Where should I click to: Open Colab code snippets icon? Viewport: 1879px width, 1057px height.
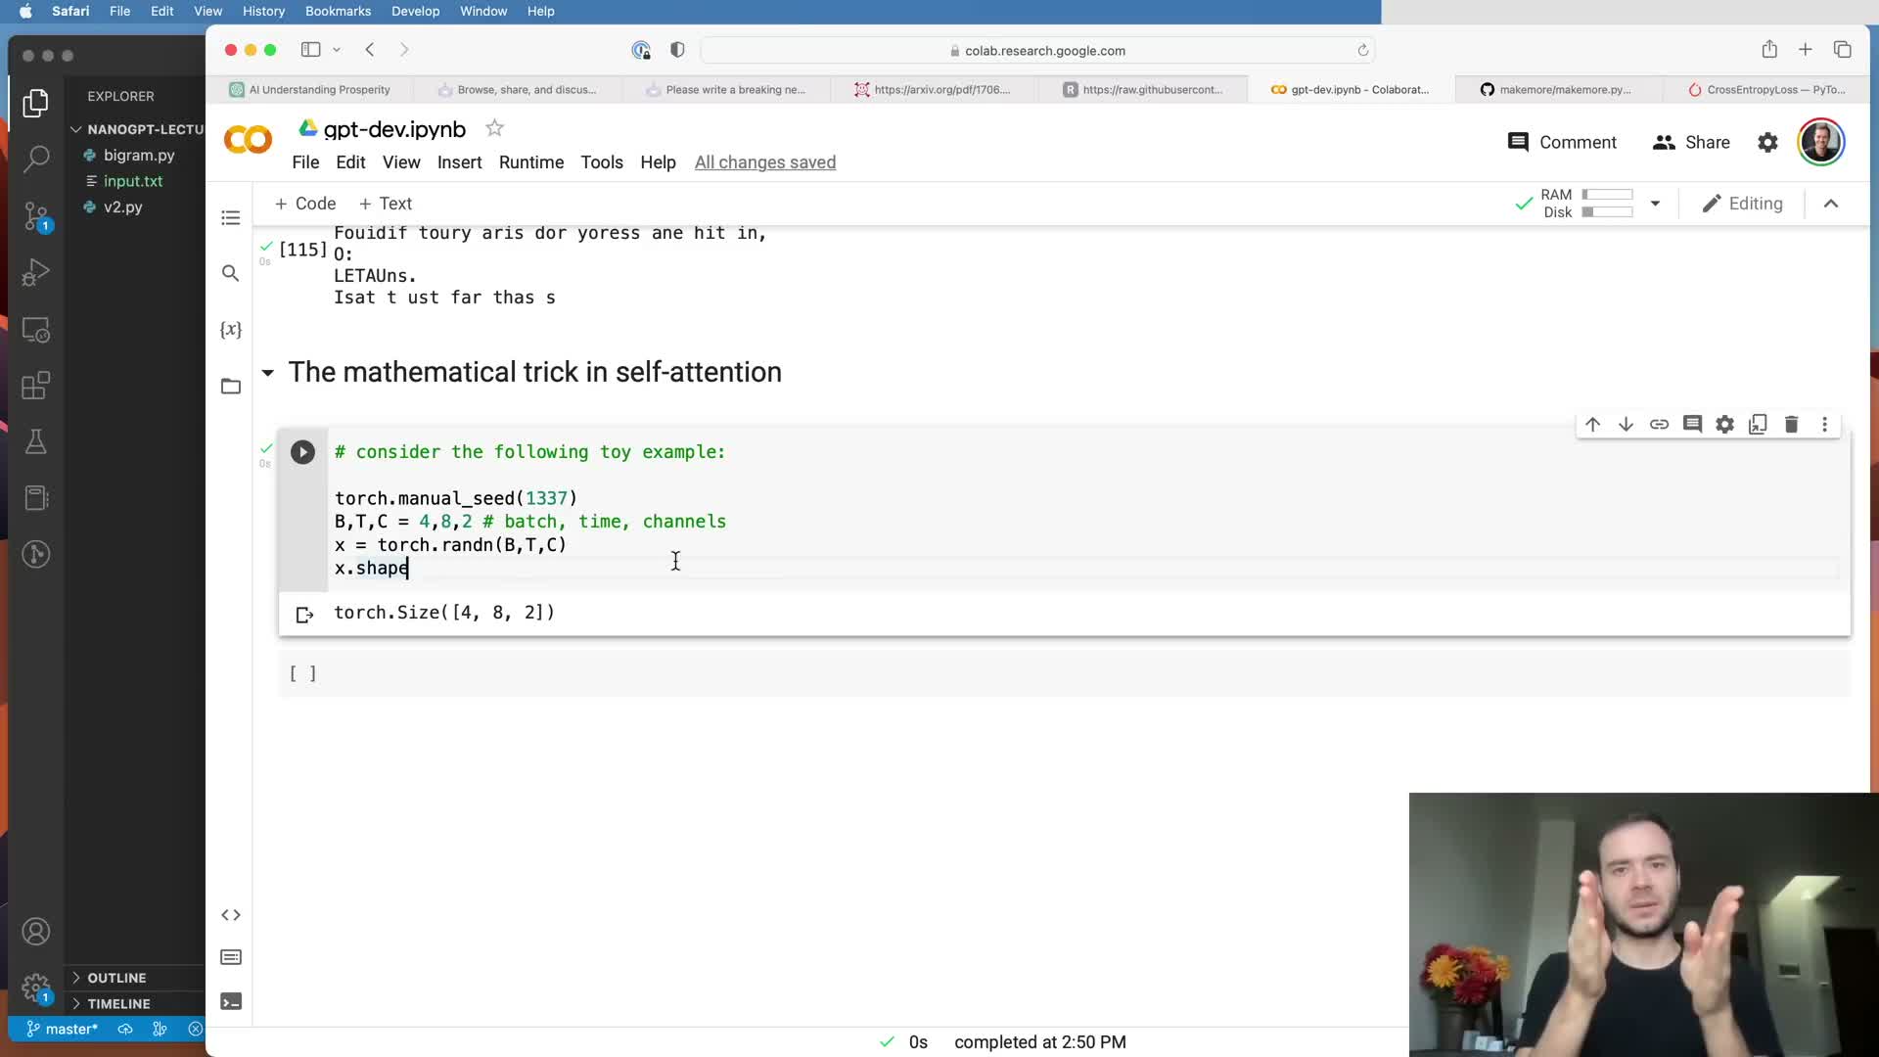tap(231, 915)
